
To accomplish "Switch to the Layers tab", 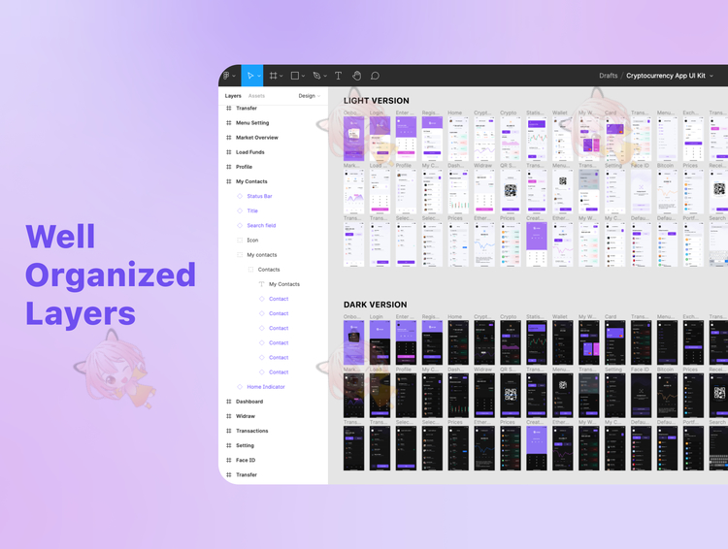I will click(x=233, y=96).
